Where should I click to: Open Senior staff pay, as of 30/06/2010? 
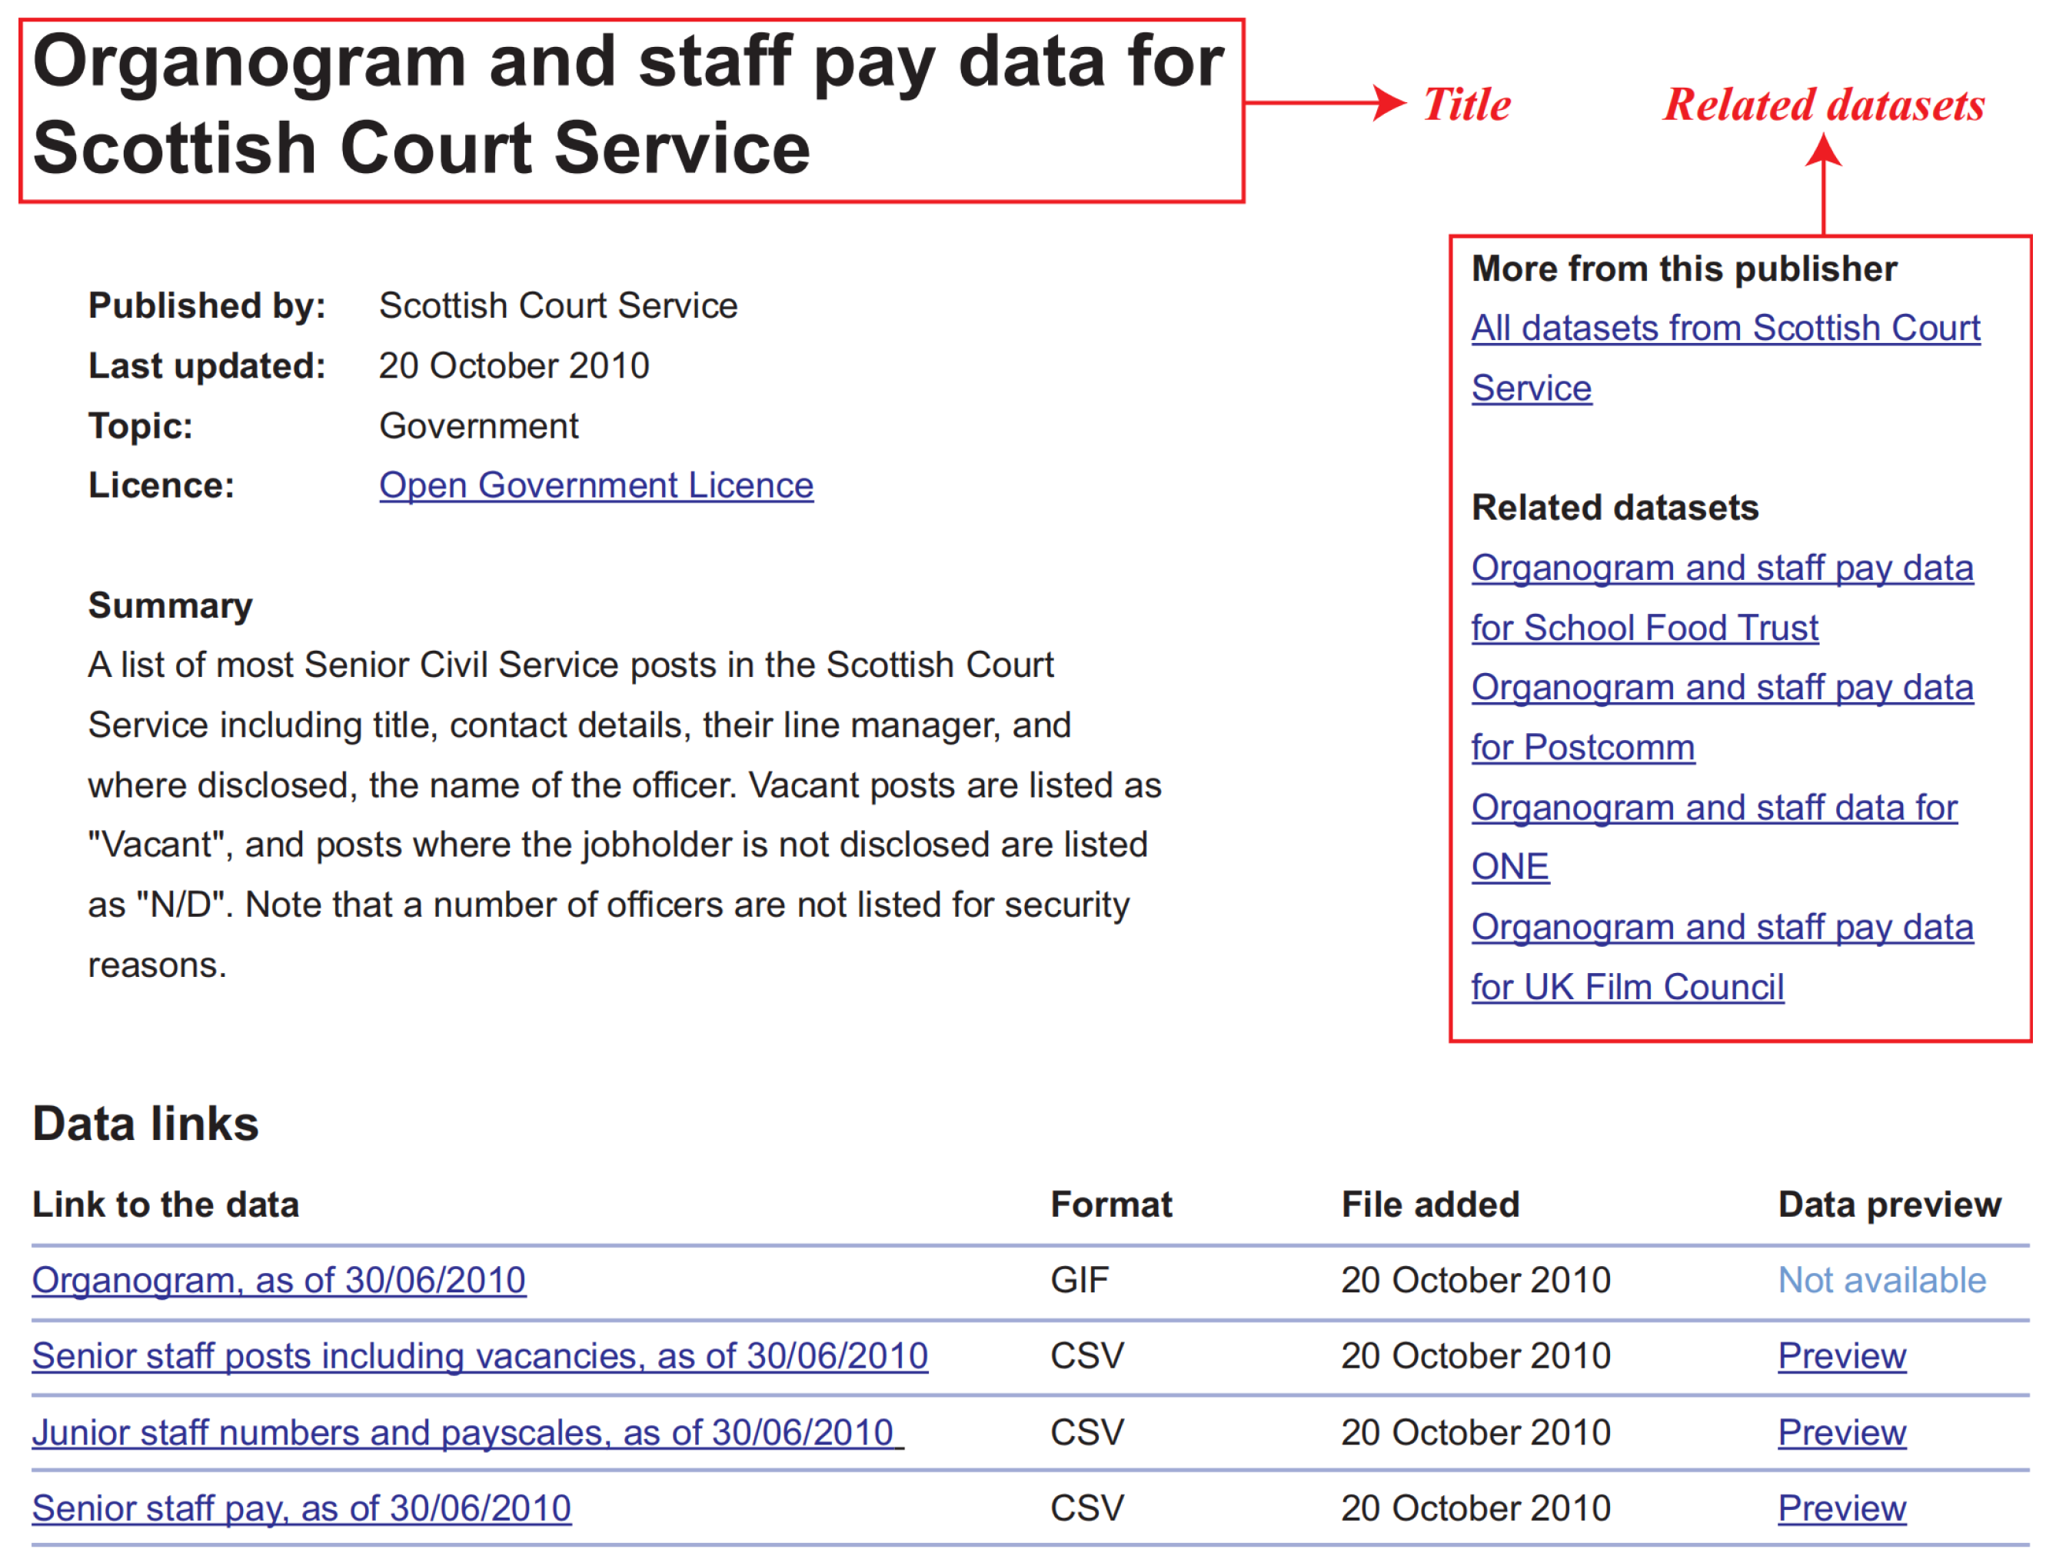(x=301, y=1508)
